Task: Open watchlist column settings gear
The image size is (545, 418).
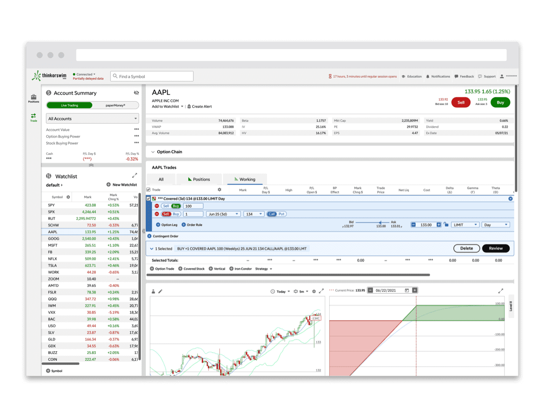Action: pos(68,197)
